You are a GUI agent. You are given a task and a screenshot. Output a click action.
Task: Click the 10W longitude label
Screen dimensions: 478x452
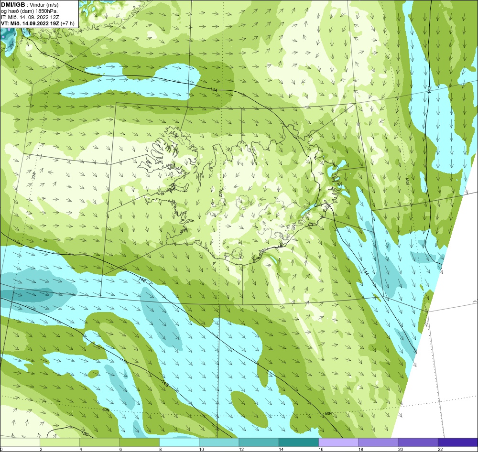408,182
